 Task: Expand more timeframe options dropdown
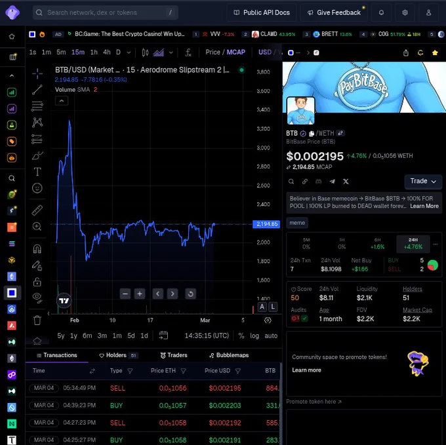(129, 52)
